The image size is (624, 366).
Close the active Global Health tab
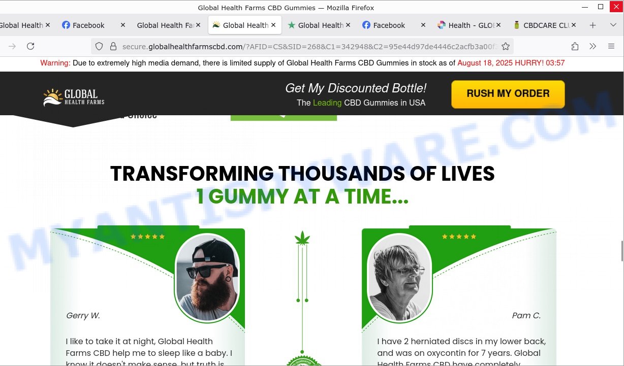(273, 25)
